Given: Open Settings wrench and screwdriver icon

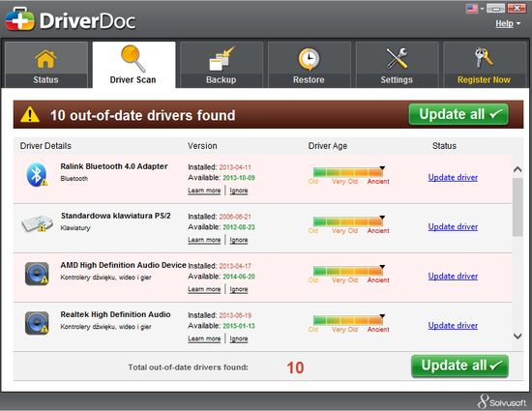Looking at the screenshot, I should pos(397,58).
